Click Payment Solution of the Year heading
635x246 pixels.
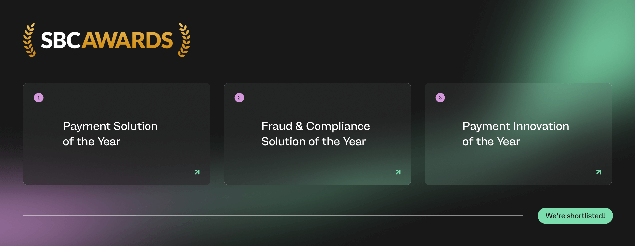(110, 134)
